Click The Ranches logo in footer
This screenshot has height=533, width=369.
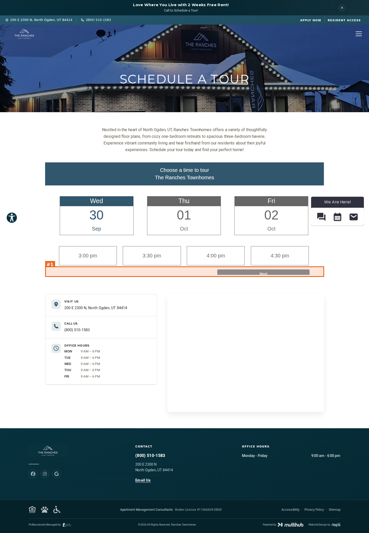click(48, 451)
